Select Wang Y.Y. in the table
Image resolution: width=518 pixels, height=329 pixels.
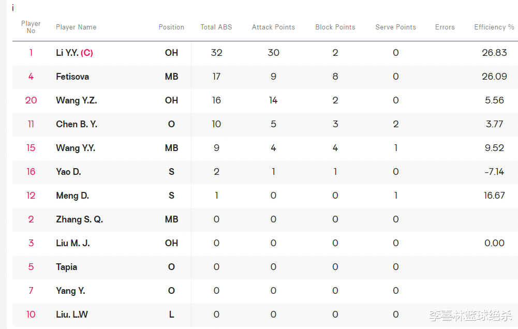(76, 148)
